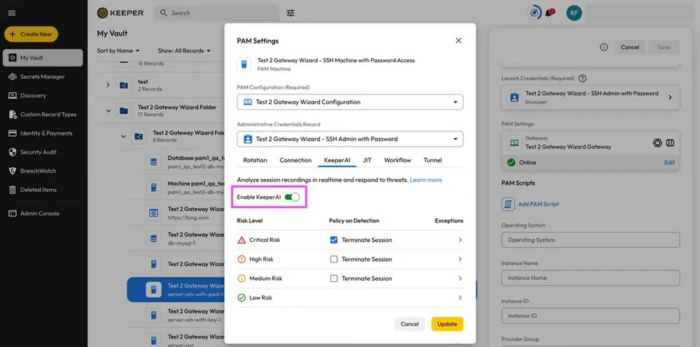Click the Admin Console icon
Screen dimensions: 700x347
click(x=13, y=213)
